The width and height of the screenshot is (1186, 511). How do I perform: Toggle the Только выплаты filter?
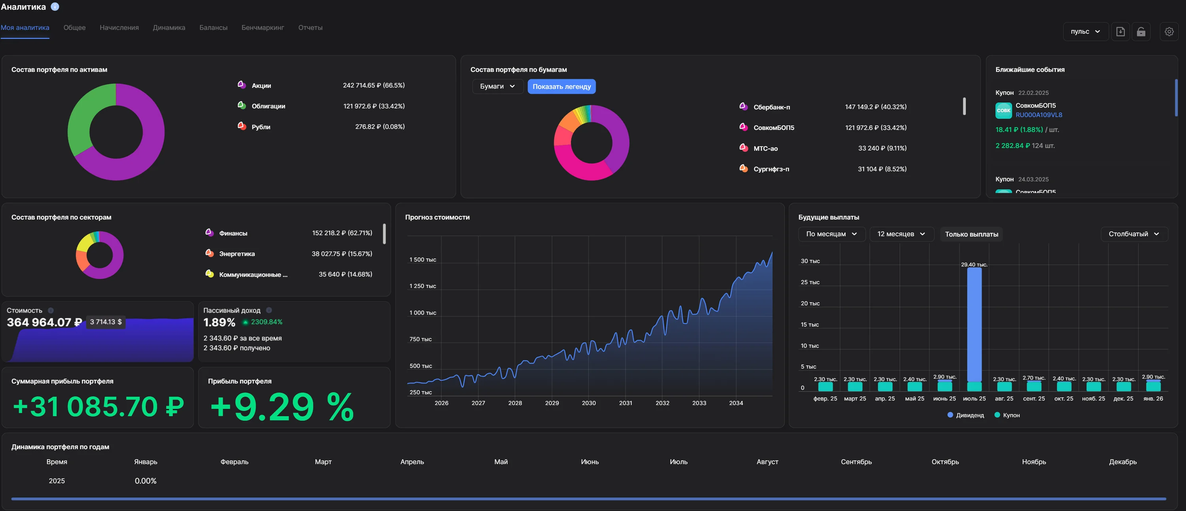click(971, 234)
